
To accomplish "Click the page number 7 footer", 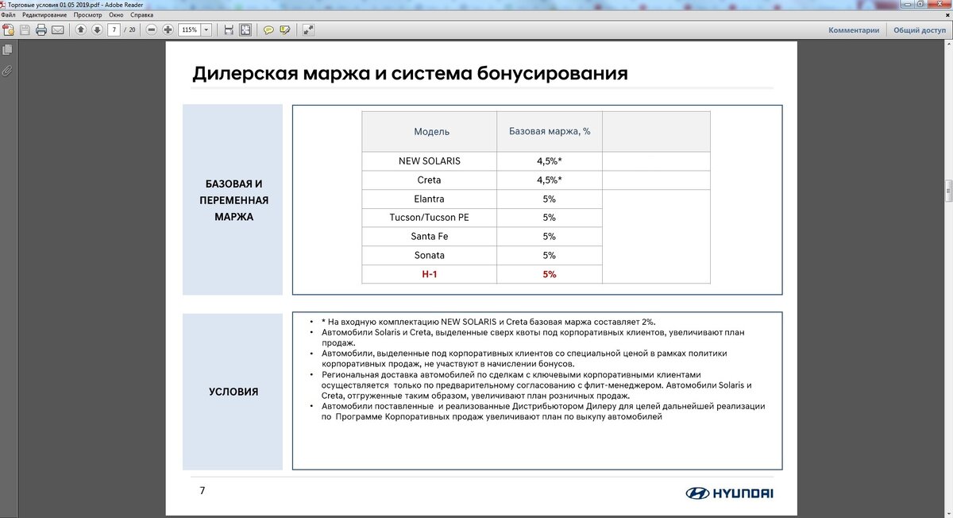I will (x=203, y=490).
